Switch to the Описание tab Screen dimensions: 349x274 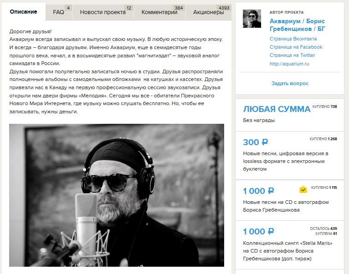(x=23, y=11)
